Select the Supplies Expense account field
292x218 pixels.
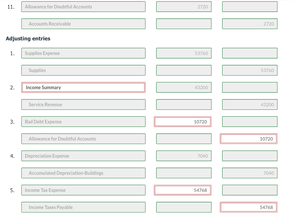click(83, 53)
